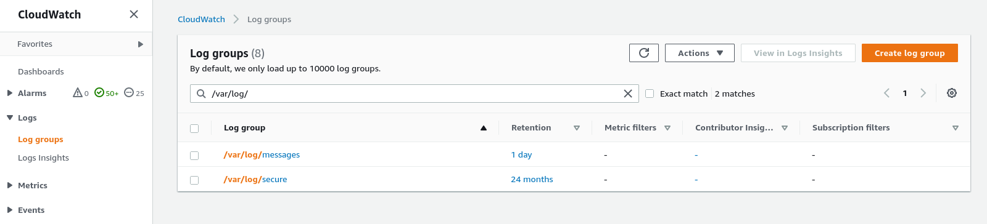
Task: Enable the Exact match checkbox
Action: [x=650, y=94]
